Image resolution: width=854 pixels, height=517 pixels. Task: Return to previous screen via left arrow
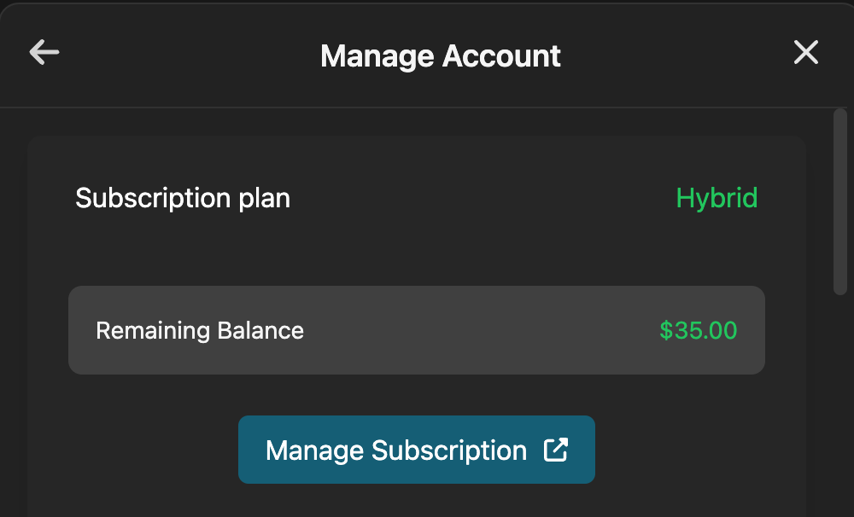click(x=44, y=53)
